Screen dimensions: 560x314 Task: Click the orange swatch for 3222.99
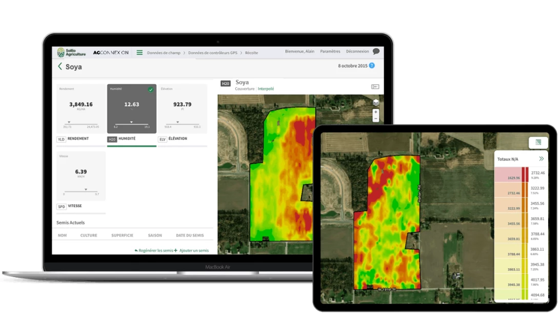coord(525,190)
